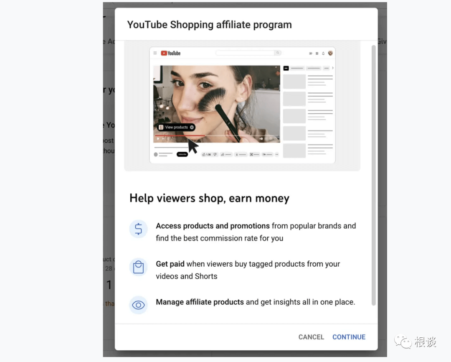Open the user avatar in the preview header
Viewport: 451px width, 362px height.
[x=330, y=53]
